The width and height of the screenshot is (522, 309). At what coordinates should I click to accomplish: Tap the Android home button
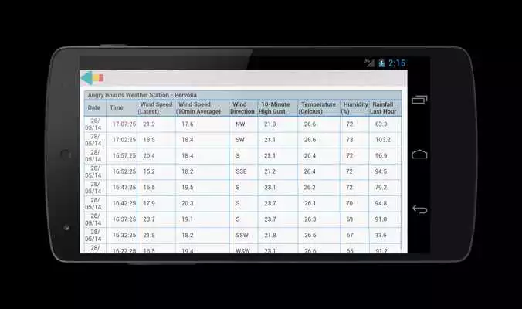pos(419,154)
